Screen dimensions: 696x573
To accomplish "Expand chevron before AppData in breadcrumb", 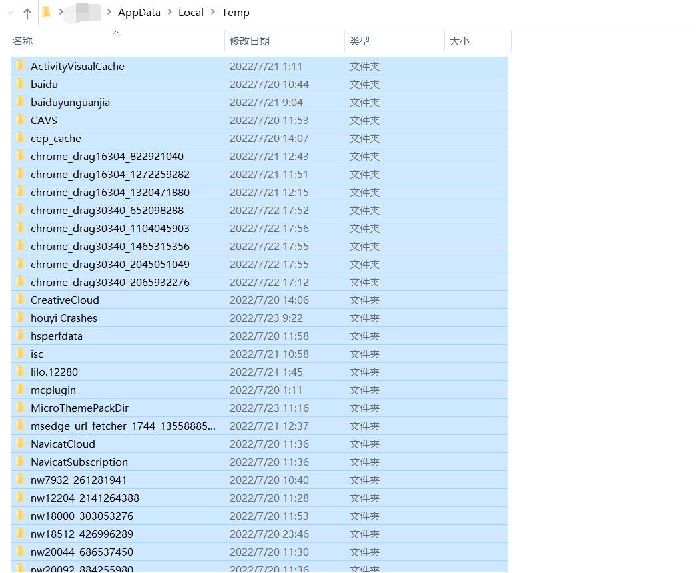I will point(109,12).
